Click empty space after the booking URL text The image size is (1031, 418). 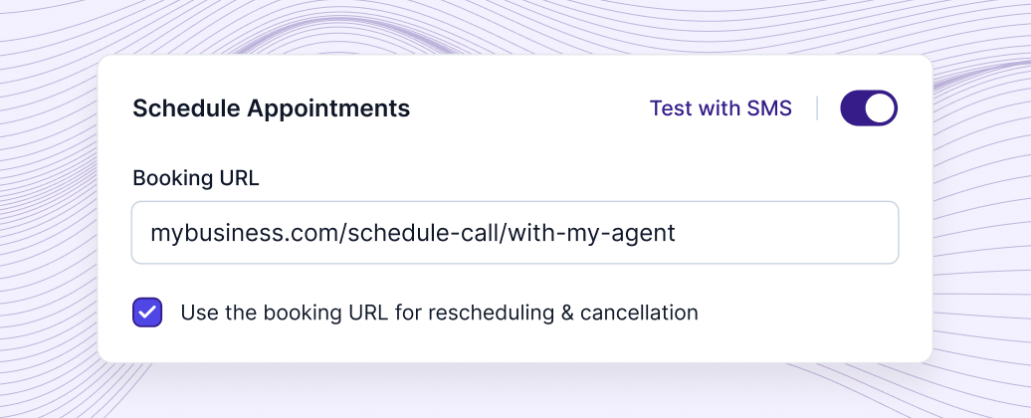[x=786, y=233]
